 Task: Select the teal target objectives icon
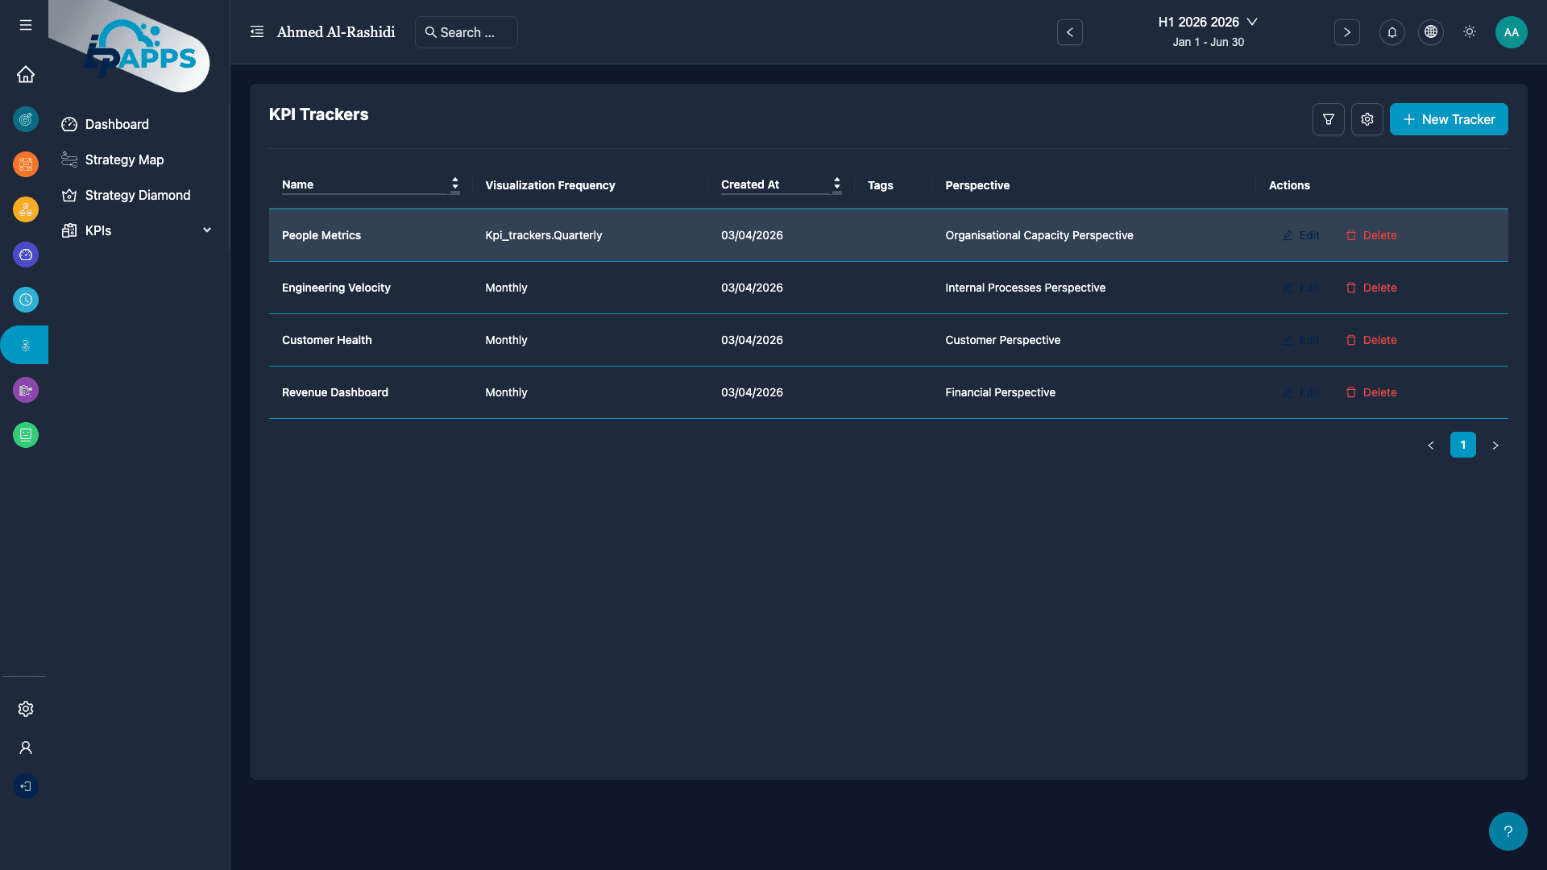26,119
